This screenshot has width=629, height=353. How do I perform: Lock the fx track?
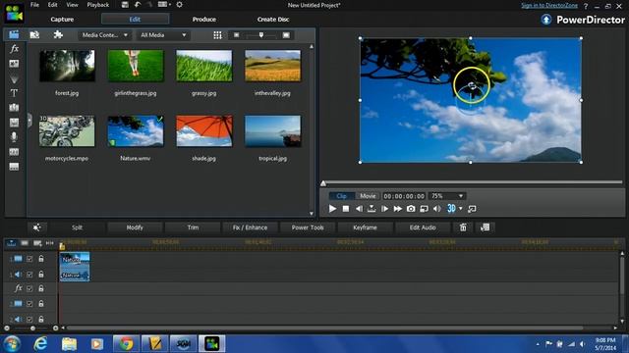[41, 288]
